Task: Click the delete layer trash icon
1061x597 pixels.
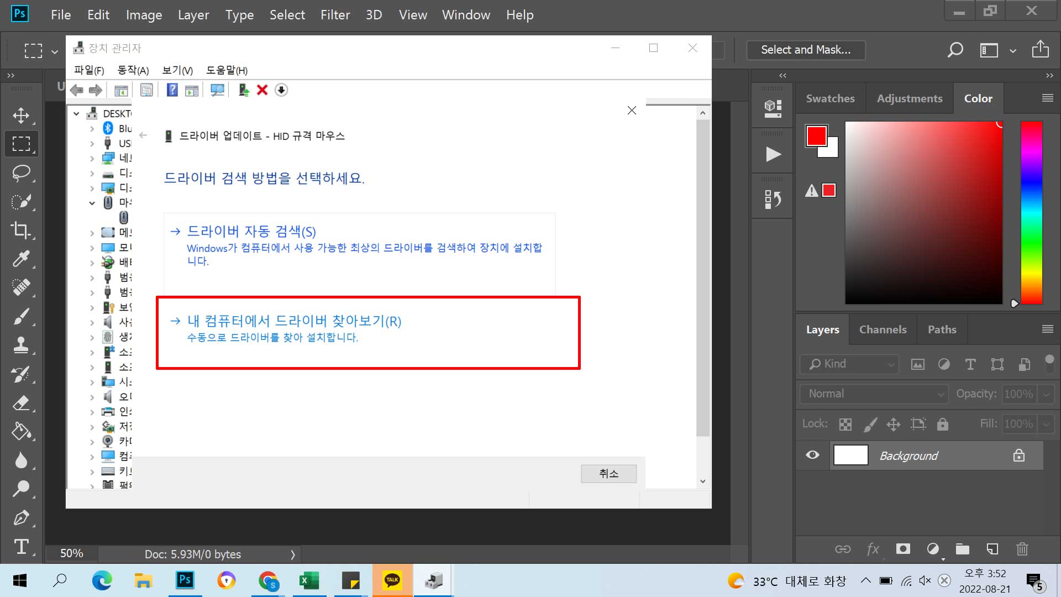Action: [1022, 549]
